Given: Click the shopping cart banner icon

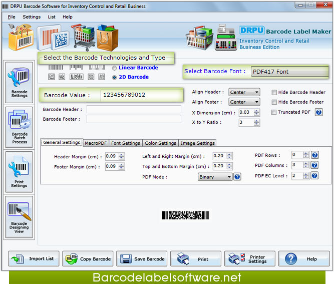Looking at the screenshot, I should (83, 38).
